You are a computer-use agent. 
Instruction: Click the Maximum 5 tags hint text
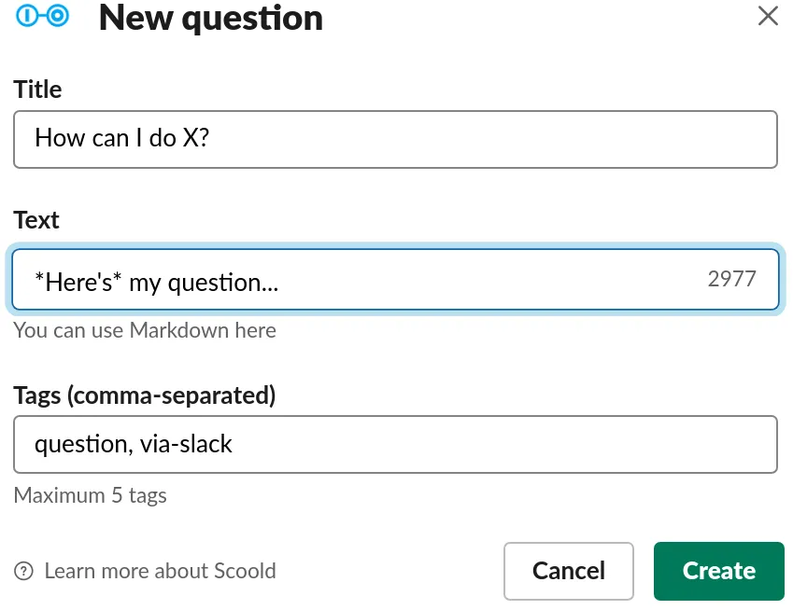[x=90, y=495]
